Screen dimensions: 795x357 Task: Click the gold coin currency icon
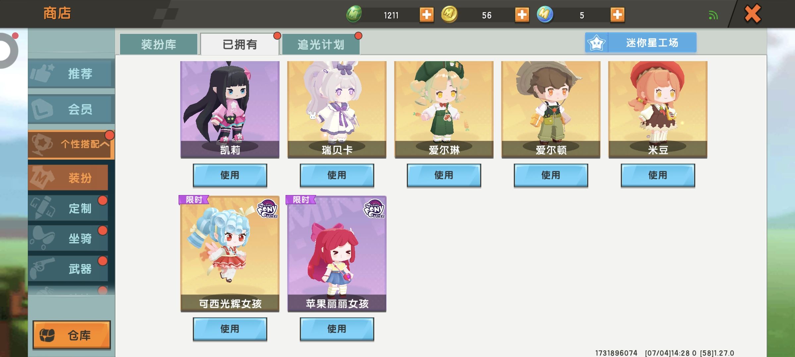click(449, 15)
